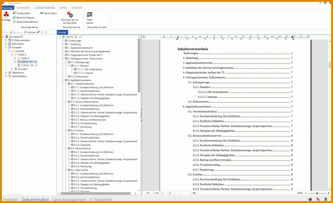
Task: Collapse the Concepts folder node
Action: click(9, 51)
